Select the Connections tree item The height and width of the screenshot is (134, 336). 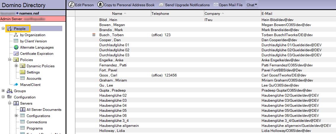click(x=37, y=122)
